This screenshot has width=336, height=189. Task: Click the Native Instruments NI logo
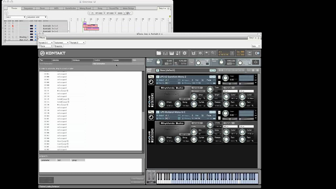click(257, 53)
